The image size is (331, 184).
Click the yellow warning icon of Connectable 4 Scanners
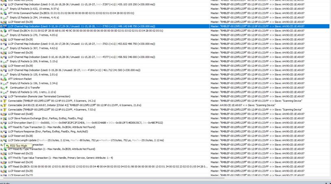click(5, 110)
